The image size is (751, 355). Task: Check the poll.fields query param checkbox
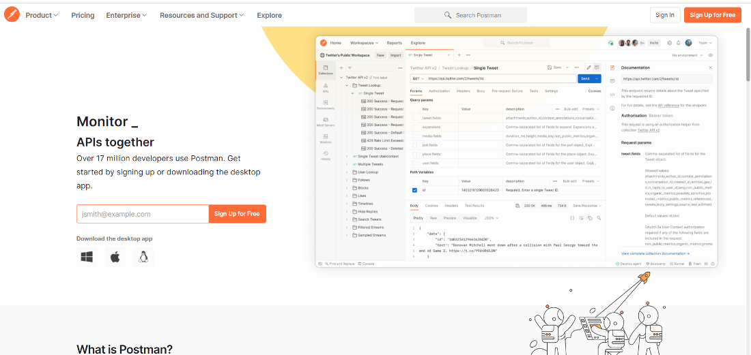tap(415, 145)
